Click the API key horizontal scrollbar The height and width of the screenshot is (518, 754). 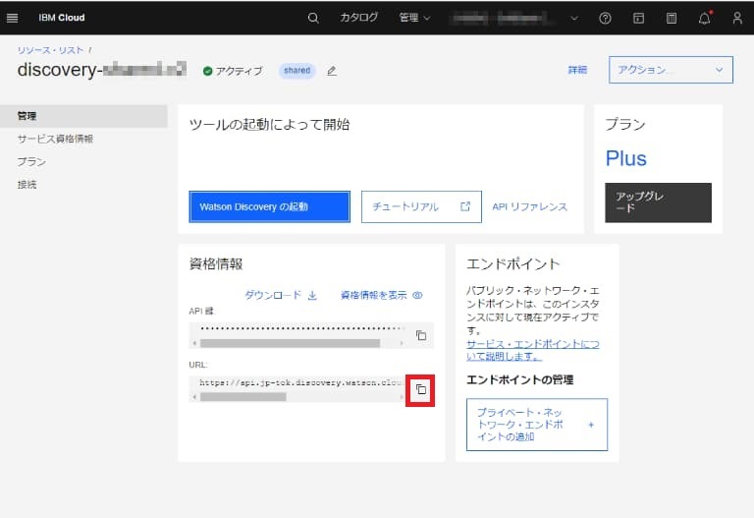click(x=290, y=344)
